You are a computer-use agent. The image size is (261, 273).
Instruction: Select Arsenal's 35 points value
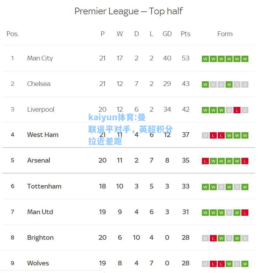[x=185, y=160]
